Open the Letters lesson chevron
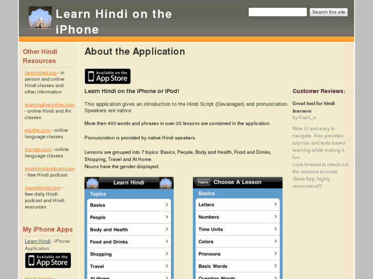Image resolution: width=373 pixels, height=279 pixels. (276, 204)
